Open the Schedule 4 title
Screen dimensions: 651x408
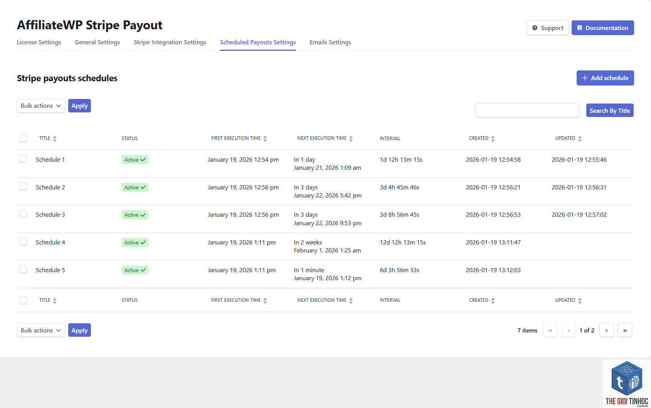tap(50, 242)
